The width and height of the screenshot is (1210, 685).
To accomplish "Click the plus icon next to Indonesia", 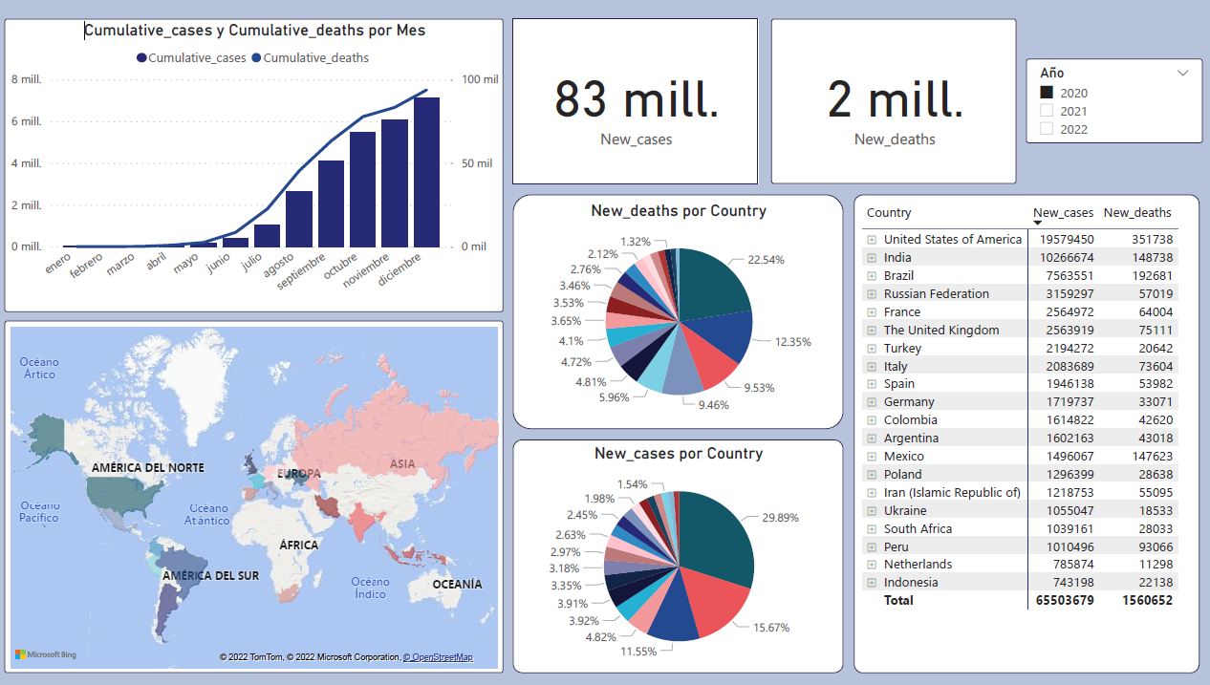I will tap(872, 583).
